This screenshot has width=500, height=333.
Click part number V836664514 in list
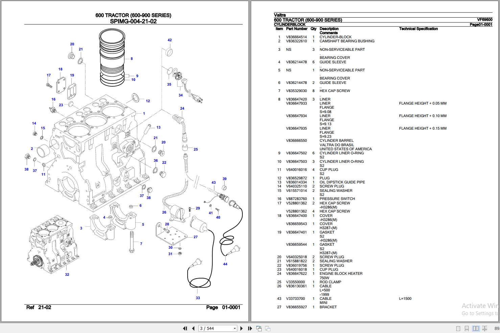click(296, 37)
